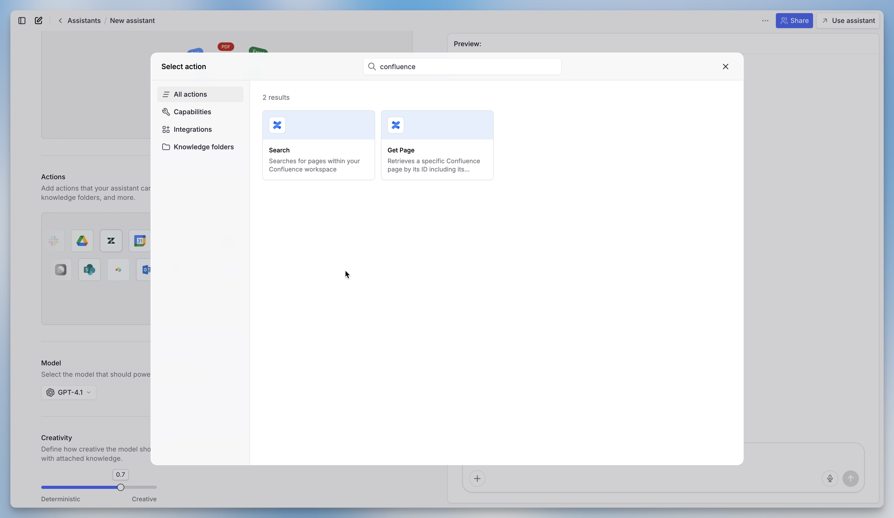Select the Capabilities category

200,112
